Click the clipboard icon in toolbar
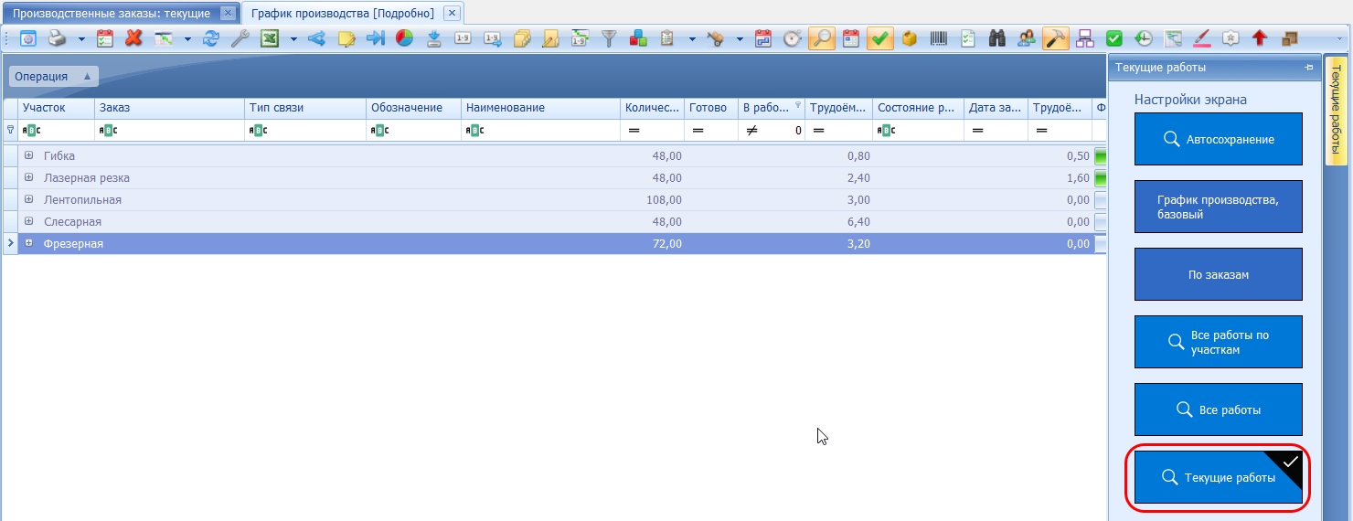 667,38
